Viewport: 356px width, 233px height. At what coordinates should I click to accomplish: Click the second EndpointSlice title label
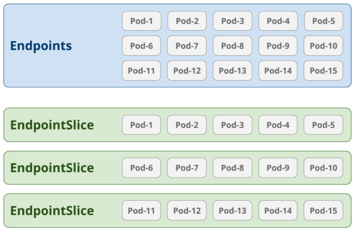[x=52, y=168]
